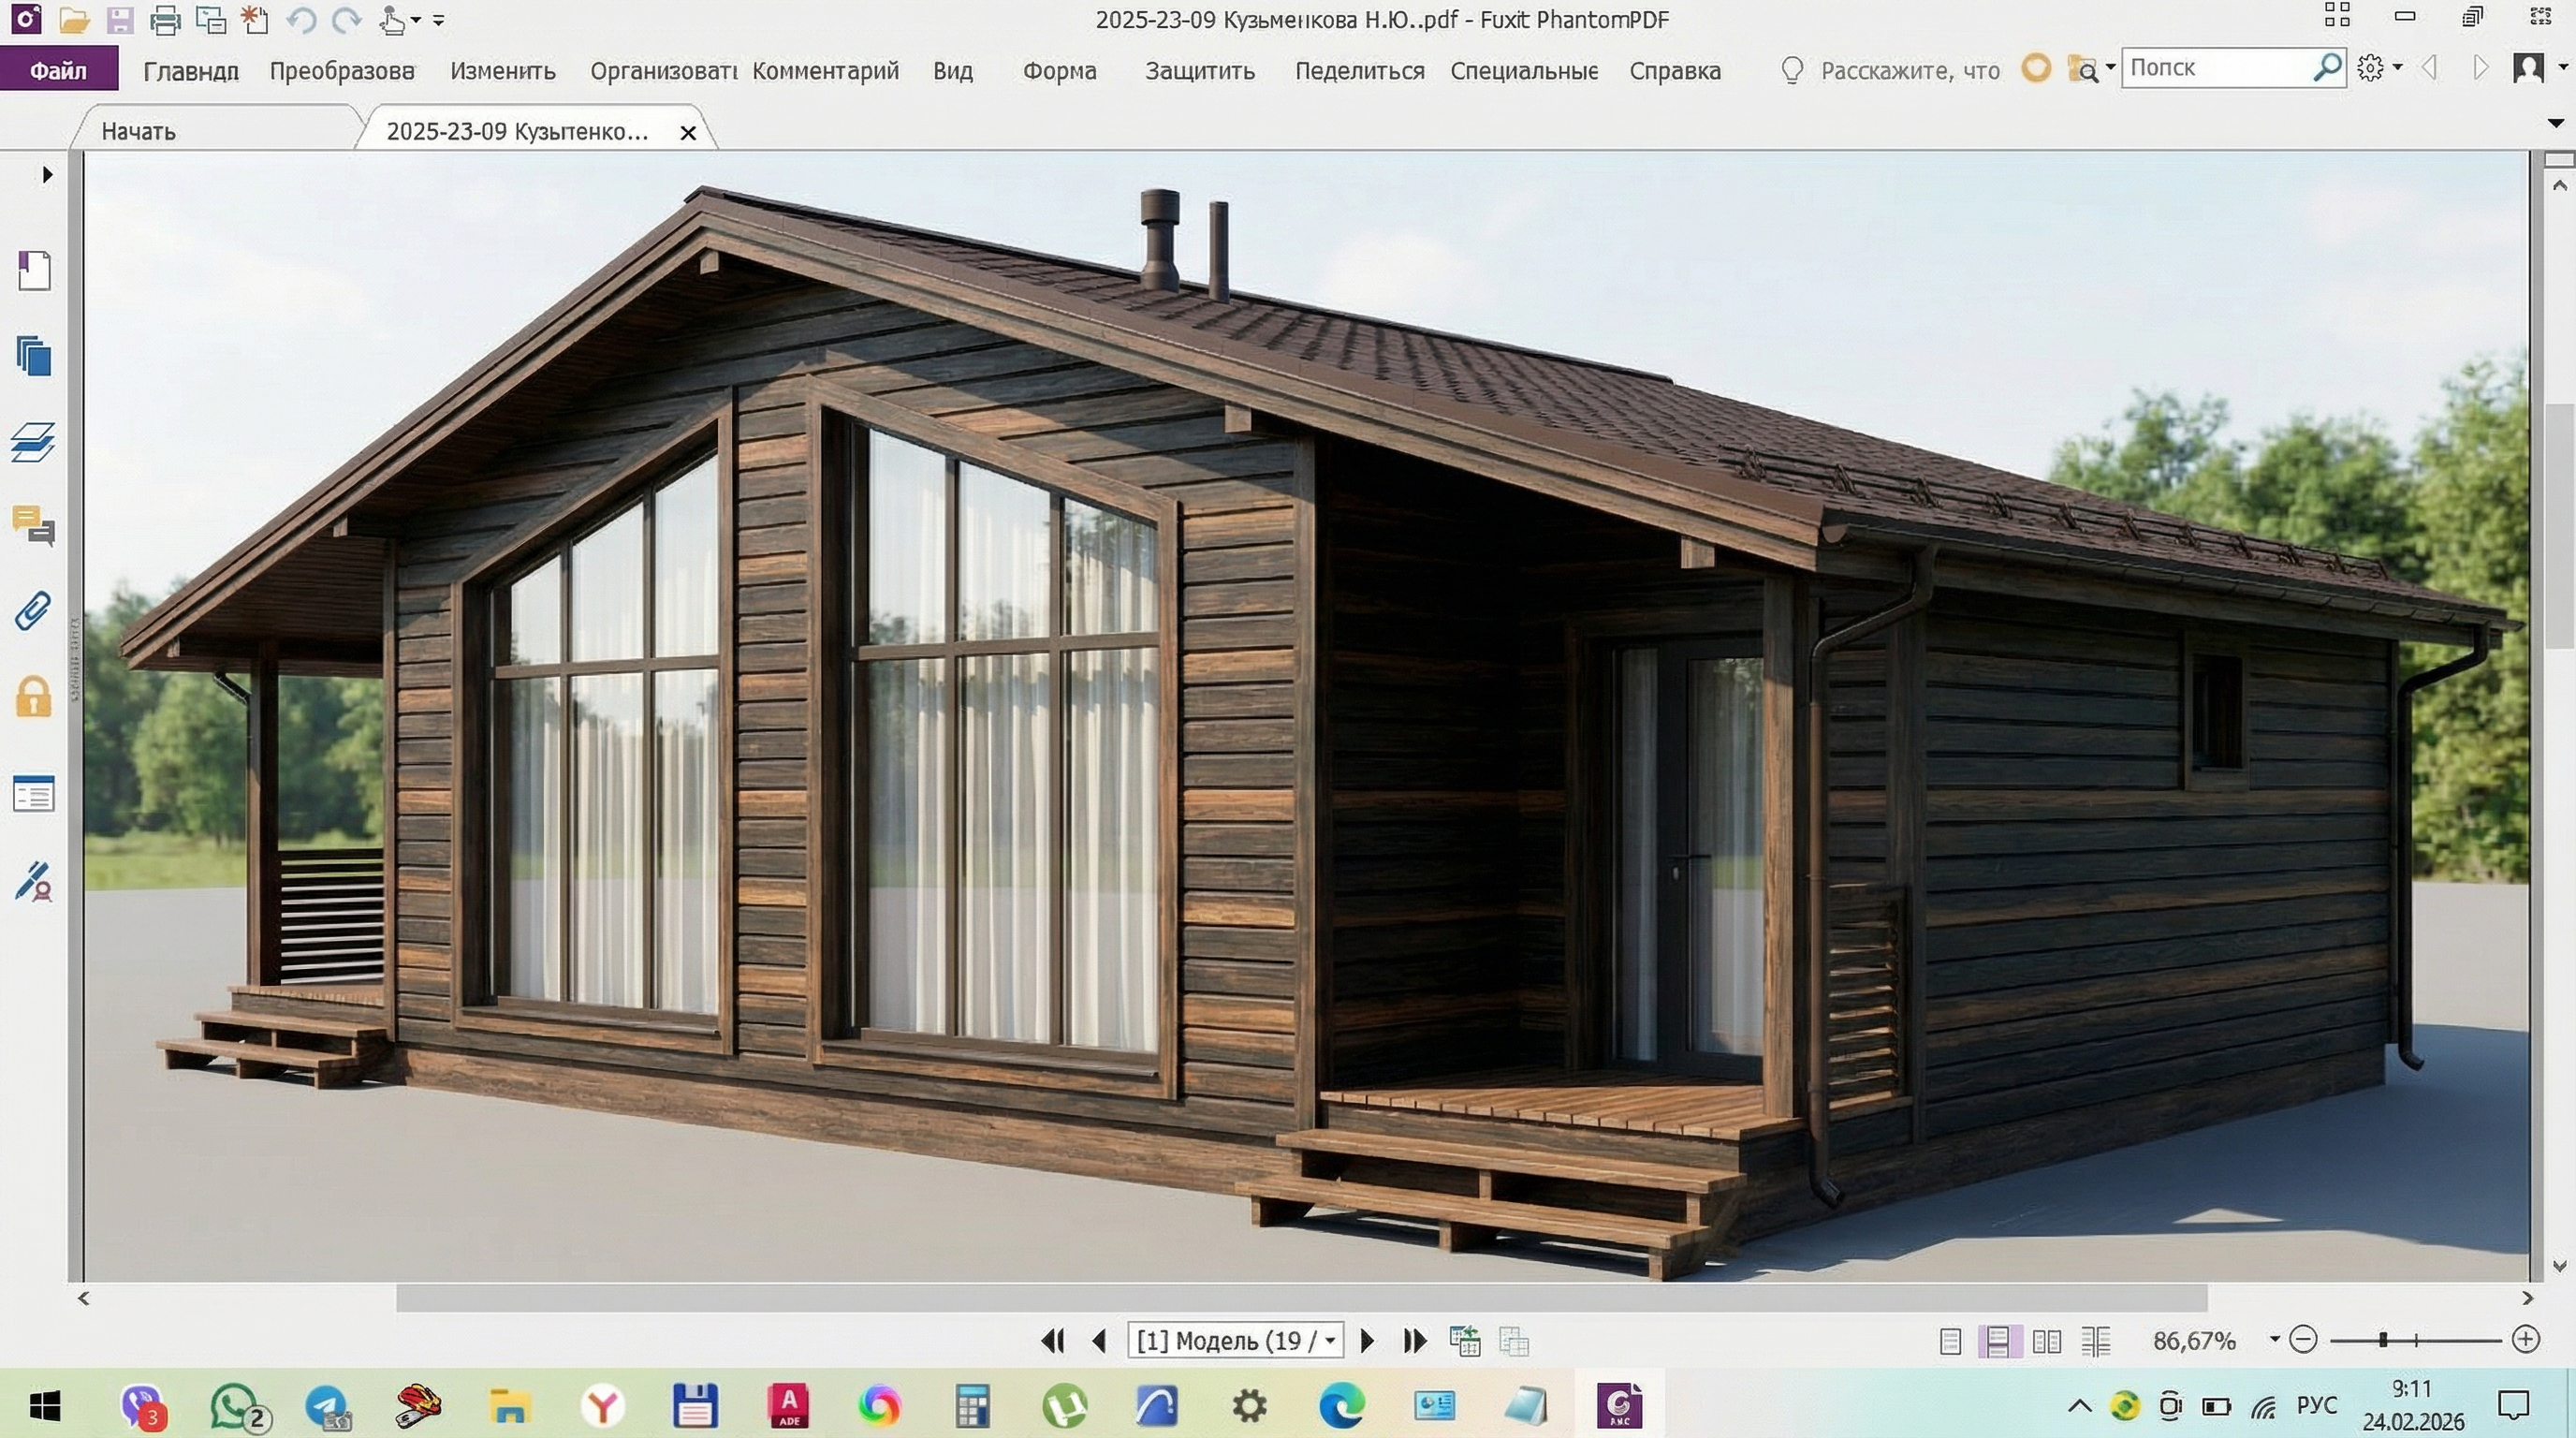This screenshot has width=2576, height=1438.
Task: Open the Attachments paperclip panel
Action: click(34, 611)
